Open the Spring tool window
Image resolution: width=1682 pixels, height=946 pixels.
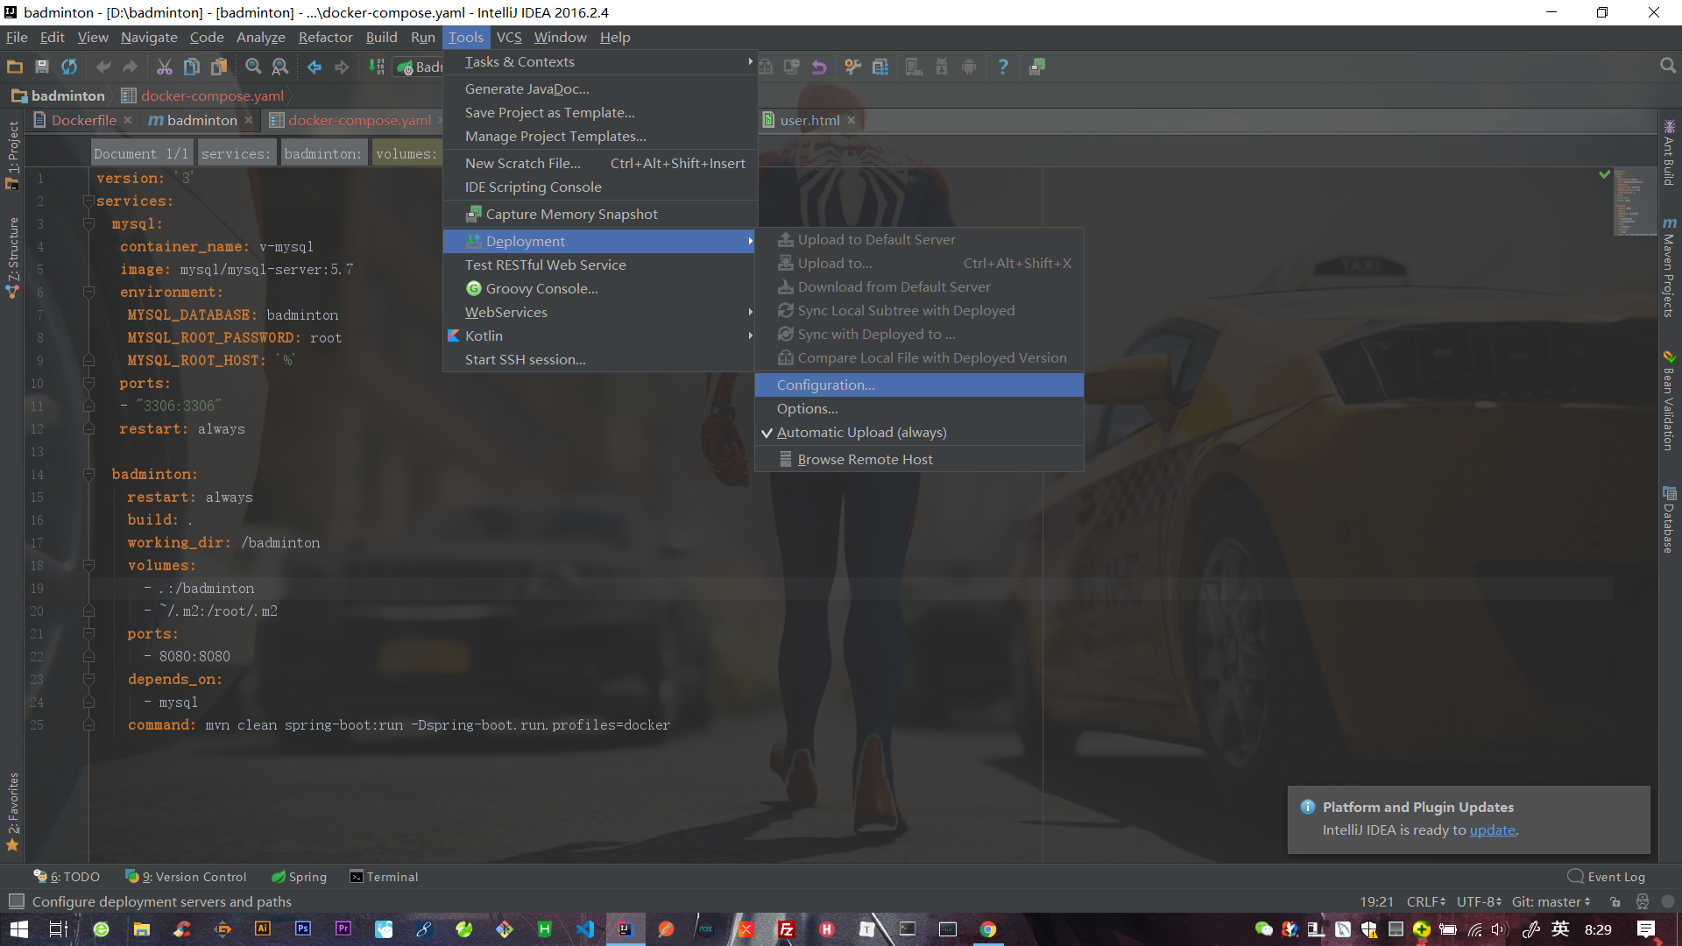tap(299, 877)
